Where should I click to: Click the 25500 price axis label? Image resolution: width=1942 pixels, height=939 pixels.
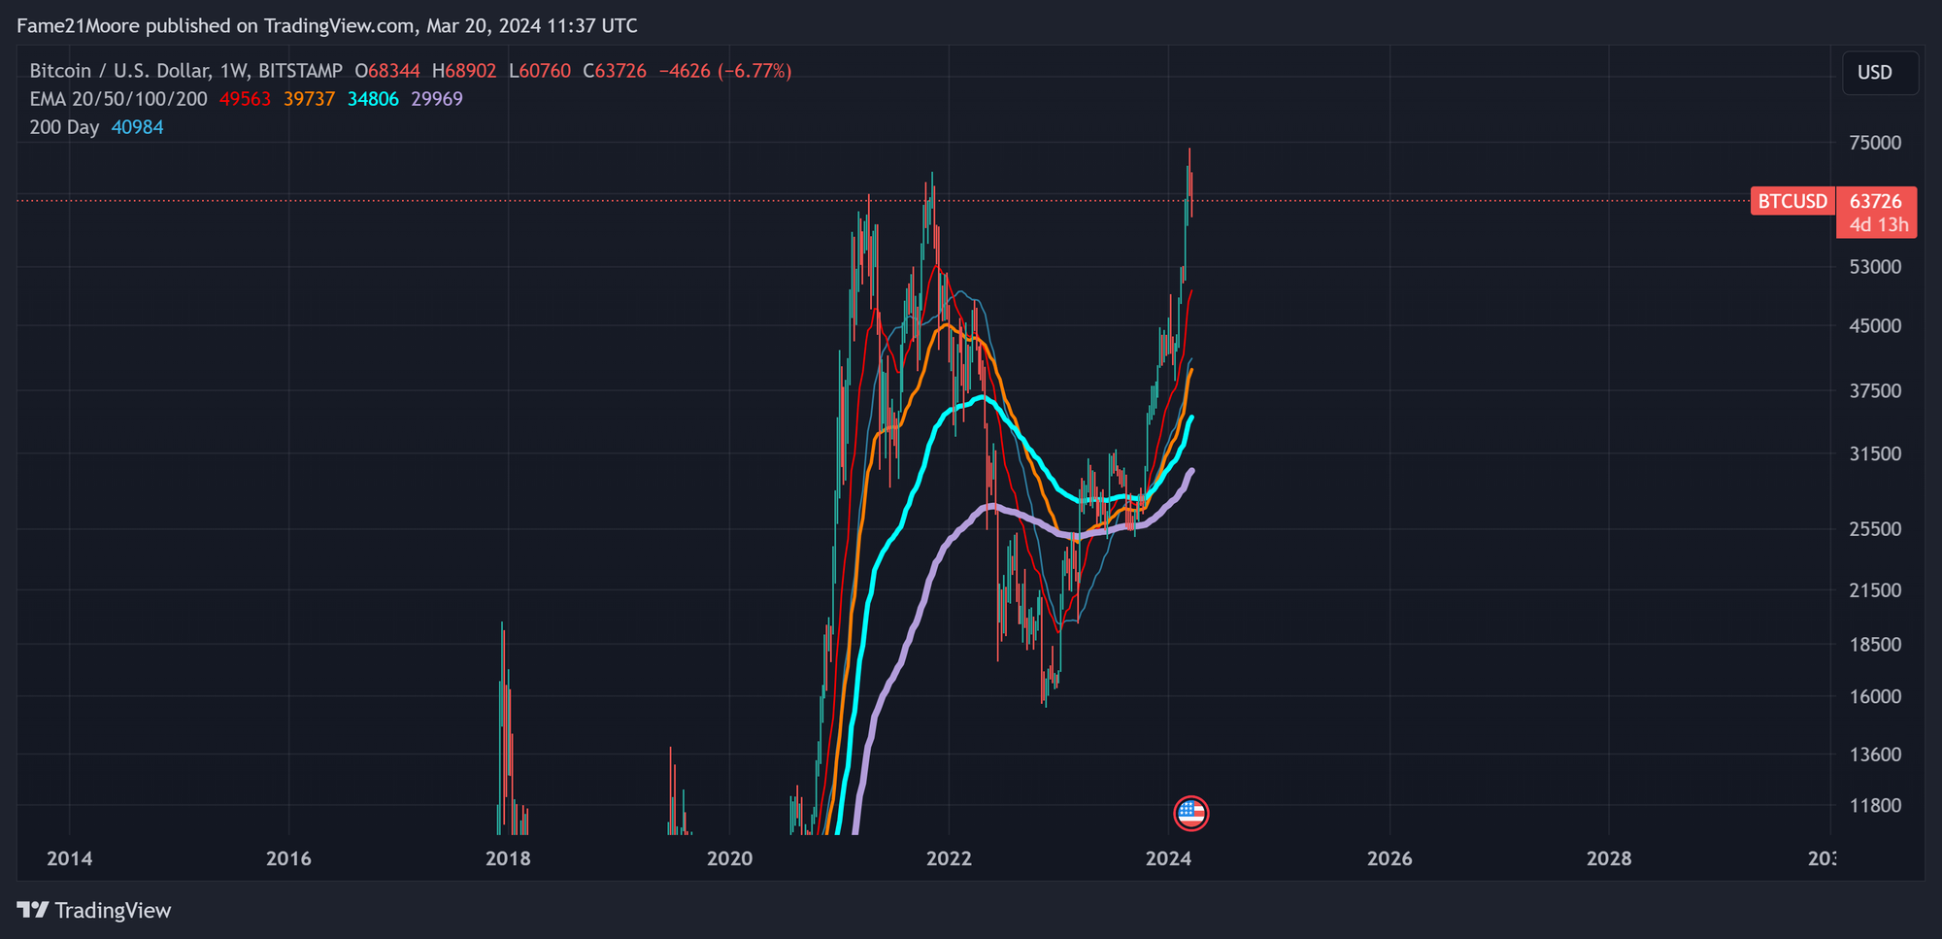pos(1875,529)
